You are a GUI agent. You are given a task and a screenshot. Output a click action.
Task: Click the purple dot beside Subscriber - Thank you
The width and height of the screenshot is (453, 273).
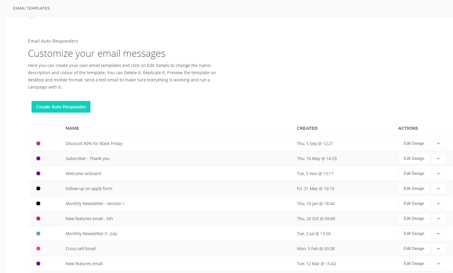click(x=38, y=158)
